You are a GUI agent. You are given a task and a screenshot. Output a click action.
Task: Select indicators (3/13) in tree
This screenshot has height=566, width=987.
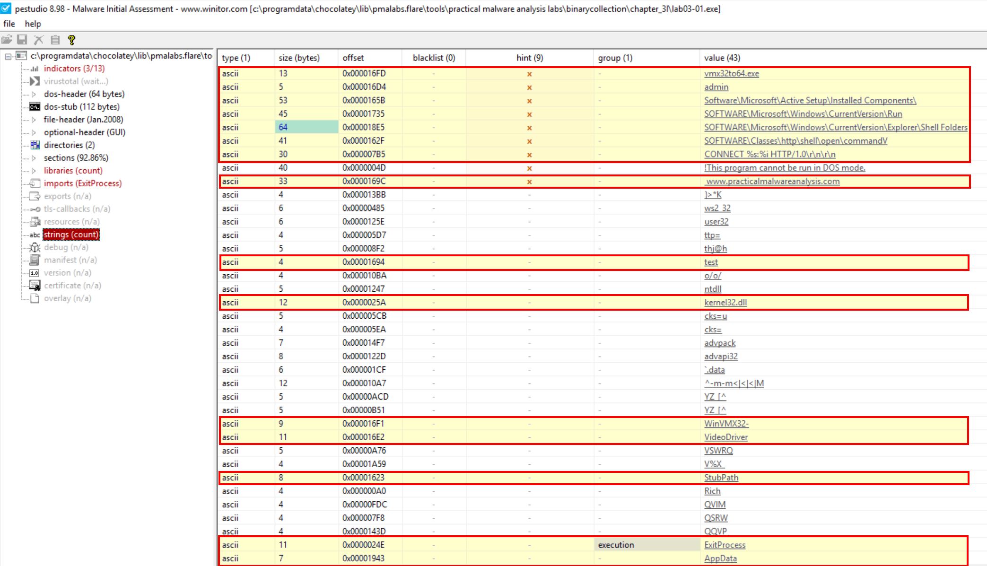coord(74,69)
